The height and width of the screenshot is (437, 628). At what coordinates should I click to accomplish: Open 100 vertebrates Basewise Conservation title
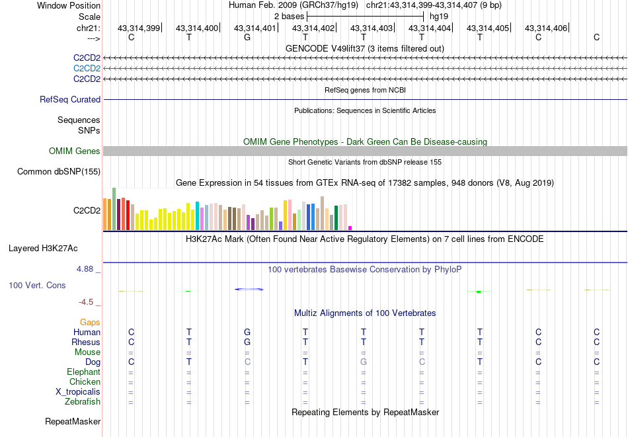(365, 270)
